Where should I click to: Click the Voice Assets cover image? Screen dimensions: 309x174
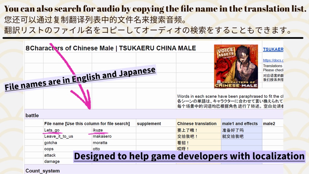click(236, 66)
